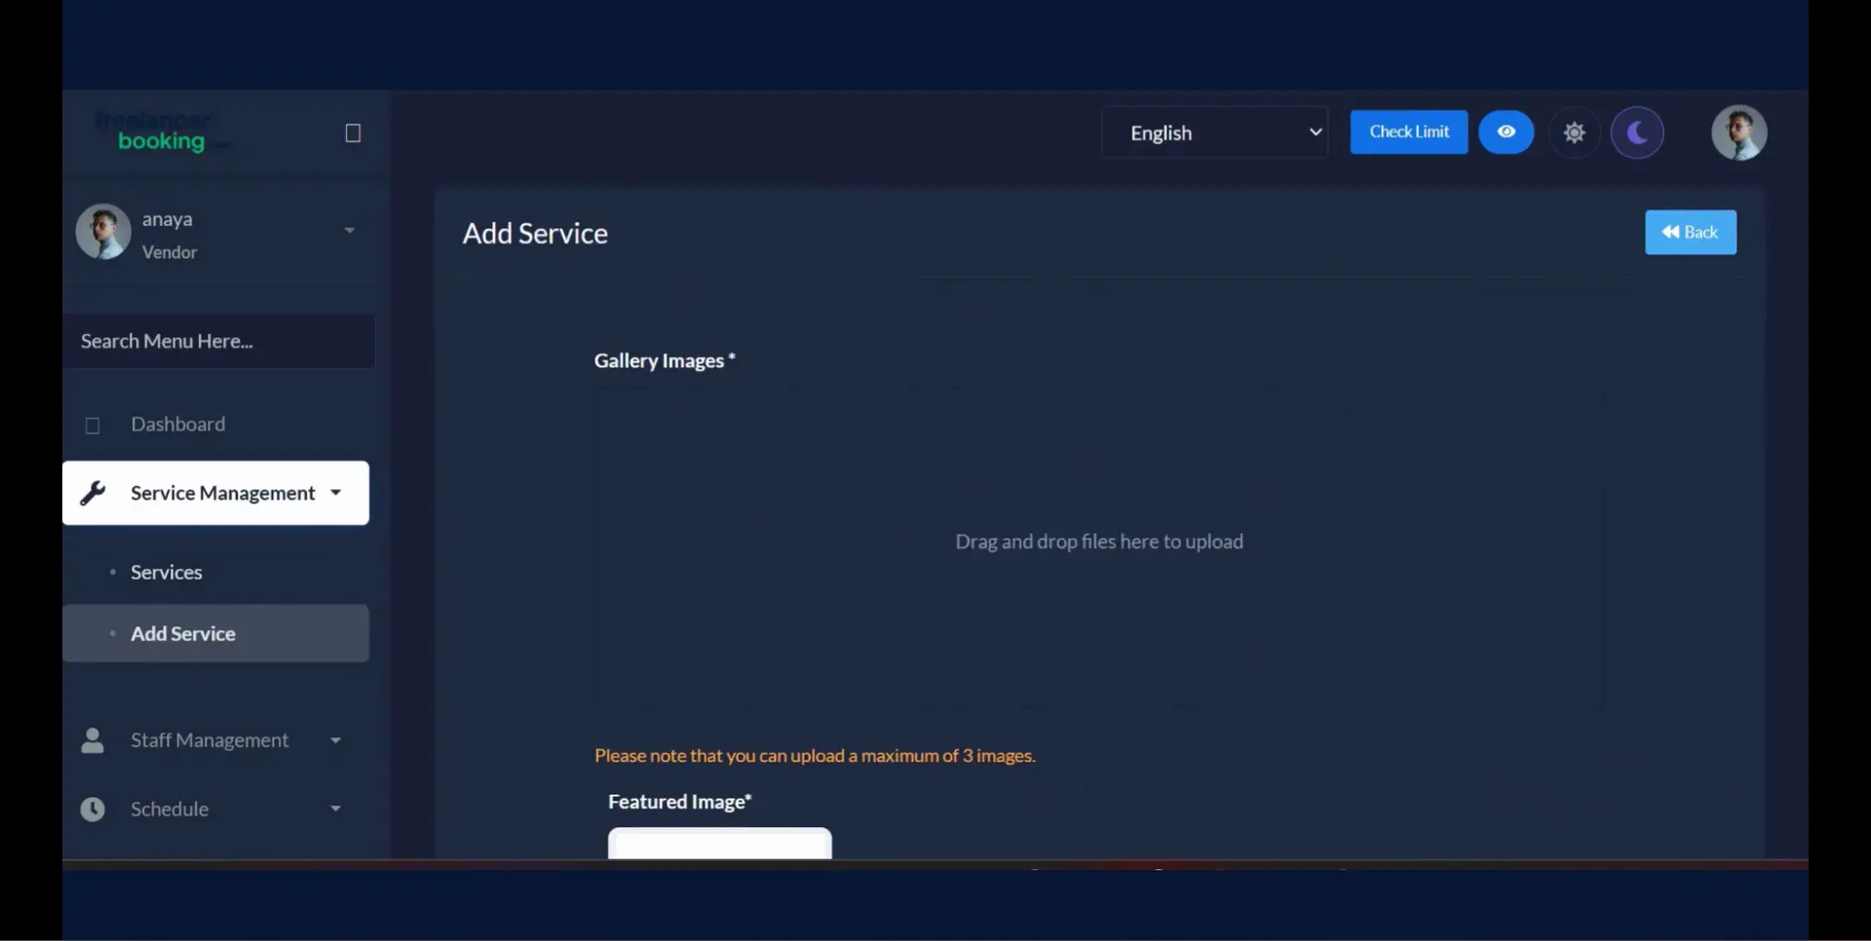This screenshot has width=1871, height=941.
Task: Switch to light mode sun icon
Action: coord(1574,132)
